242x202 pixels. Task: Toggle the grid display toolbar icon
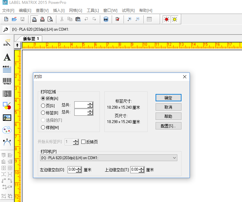[x=149, y=19]
